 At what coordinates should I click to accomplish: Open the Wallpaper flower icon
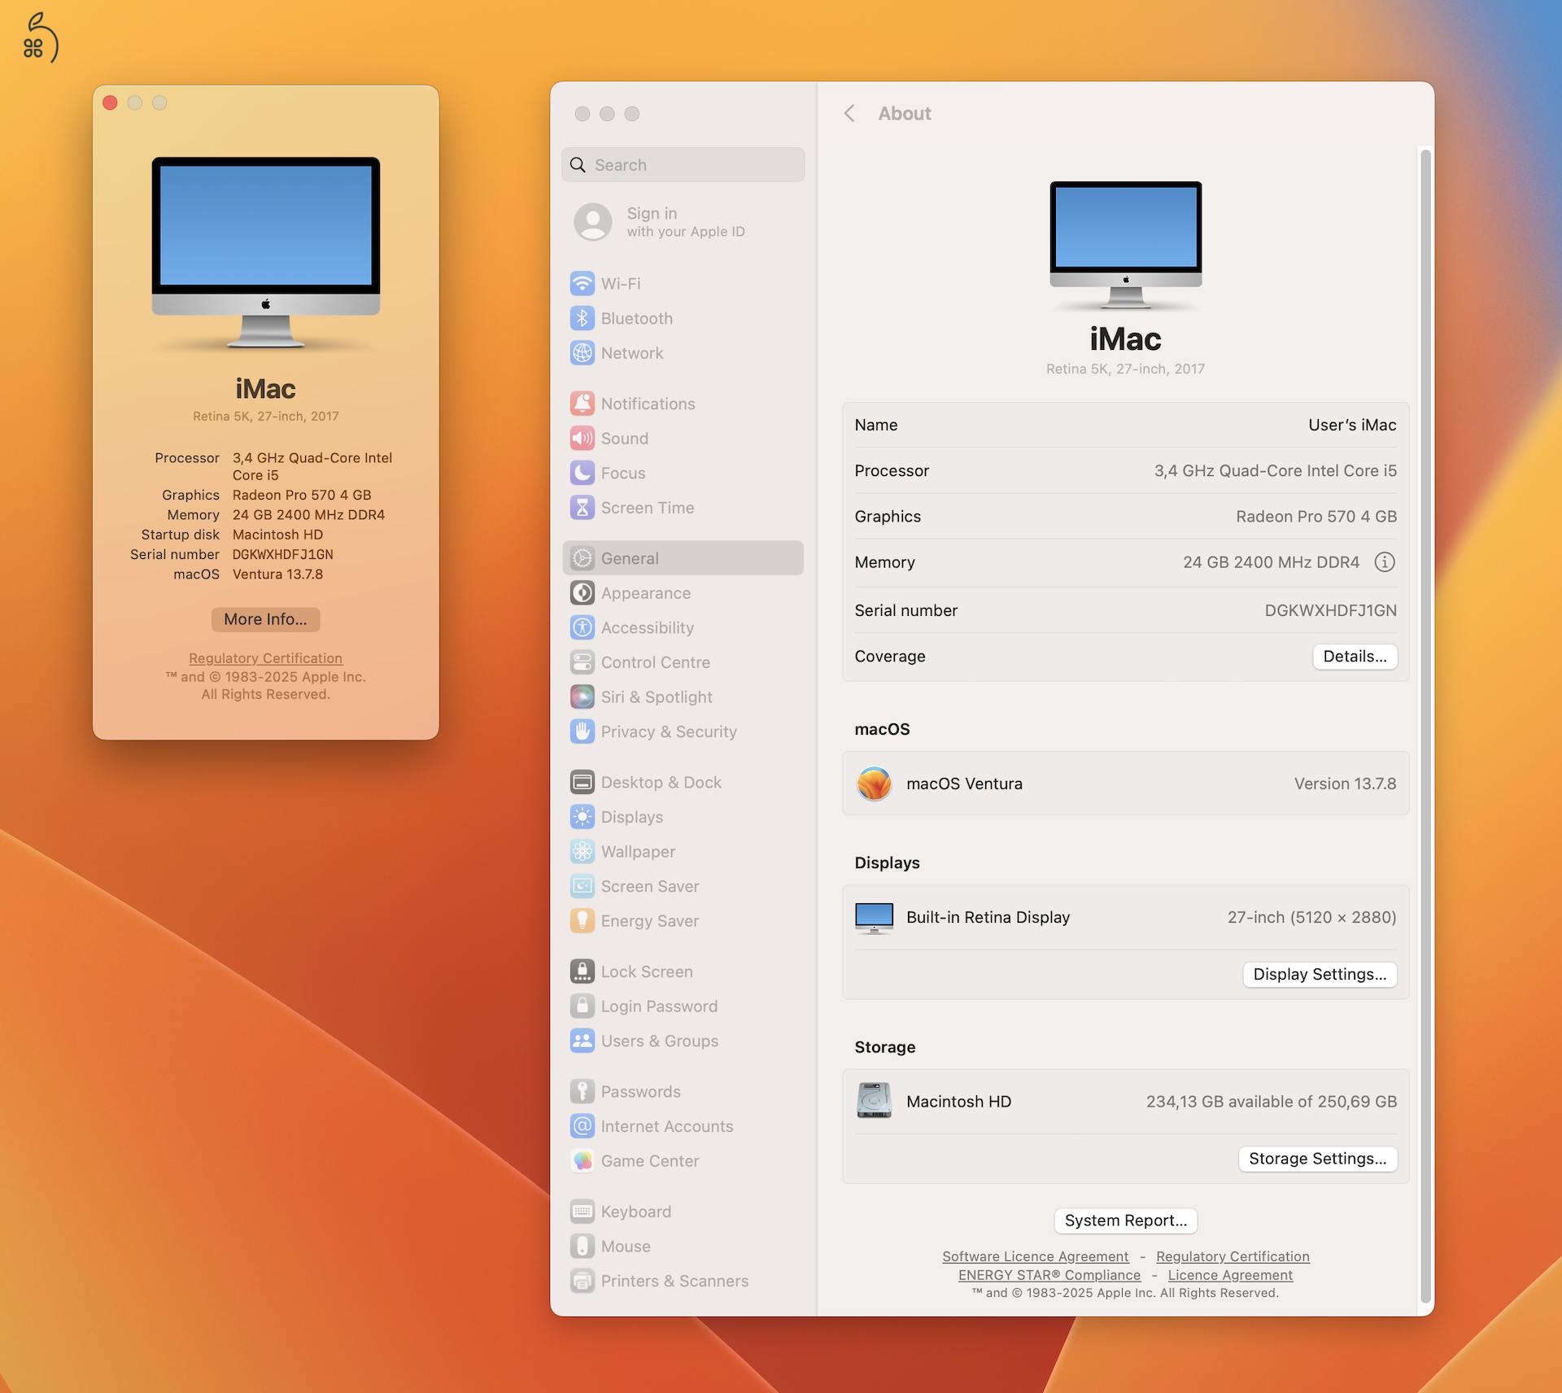[582, 852]
